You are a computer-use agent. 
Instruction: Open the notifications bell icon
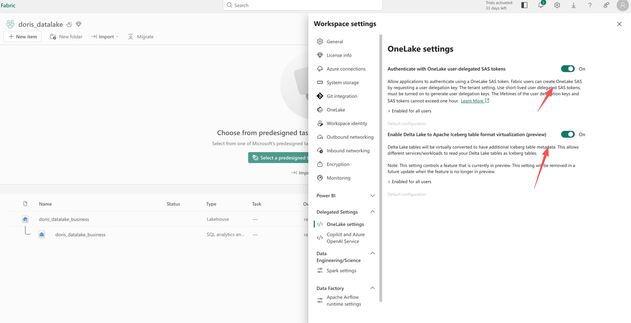pos(540,5)
